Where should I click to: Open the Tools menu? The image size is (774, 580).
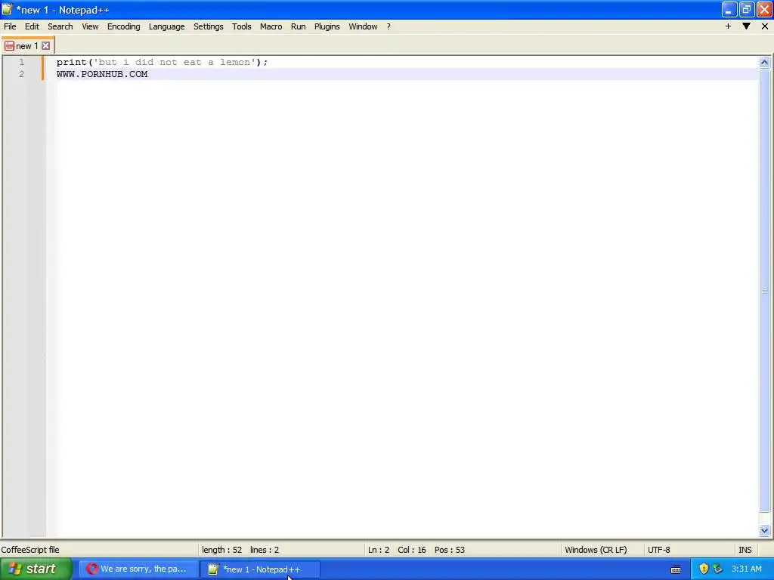[x=241, y=26]
